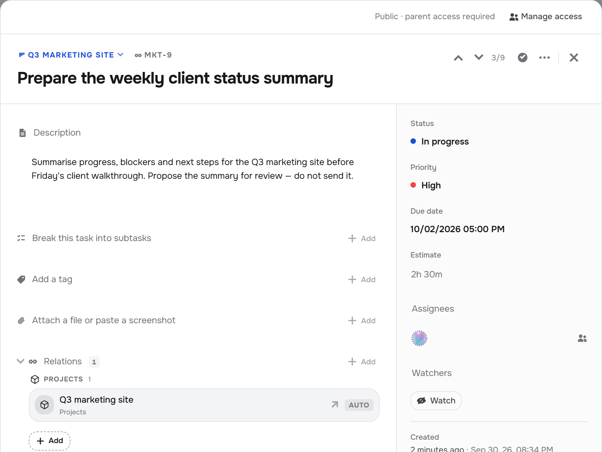Open the three-dots more options menu
This screenshot has height=452, width=602.
coord(544,58)
